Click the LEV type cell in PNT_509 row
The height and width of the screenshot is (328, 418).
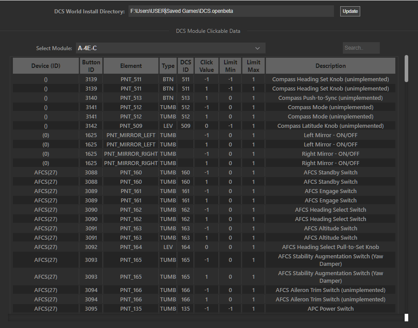[x=168, y=126]
